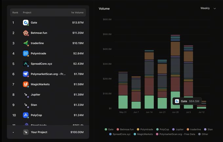Click the Jun 7 bar in the chart
This screenshot has height=142, width=223.
[136, 92]
